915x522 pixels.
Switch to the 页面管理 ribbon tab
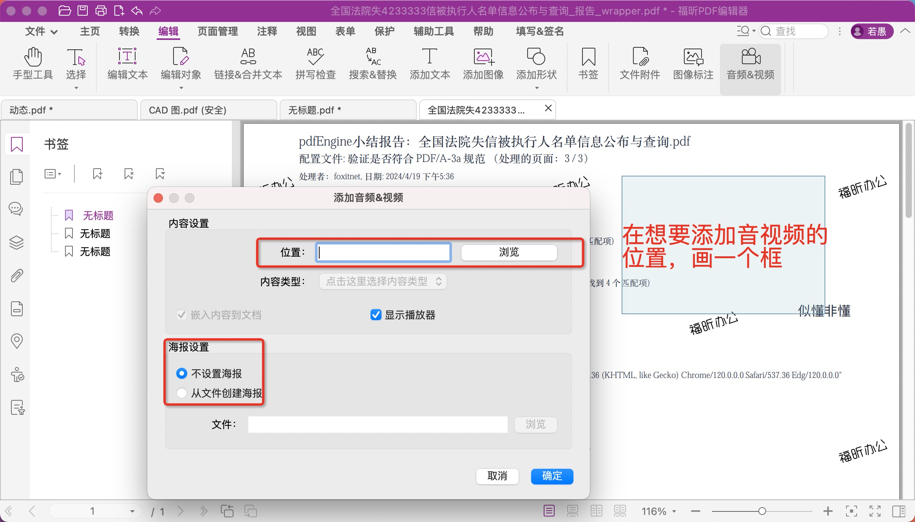pyautogui.click(x=218, y=31)
